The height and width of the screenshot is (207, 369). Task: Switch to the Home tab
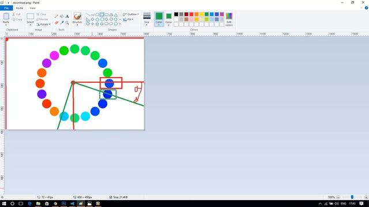[x=20, y=8]
